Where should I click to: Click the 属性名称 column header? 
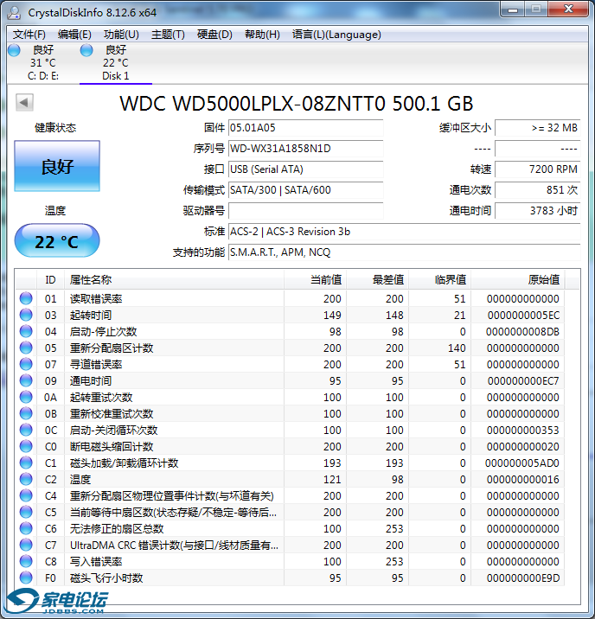click(x=174, y=280)
